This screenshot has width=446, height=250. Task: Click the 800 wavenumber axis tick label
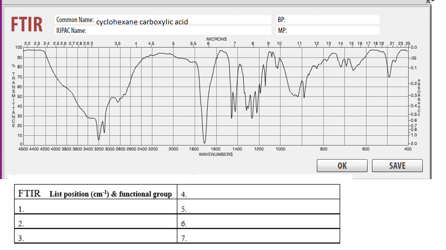tap(323, 149)
